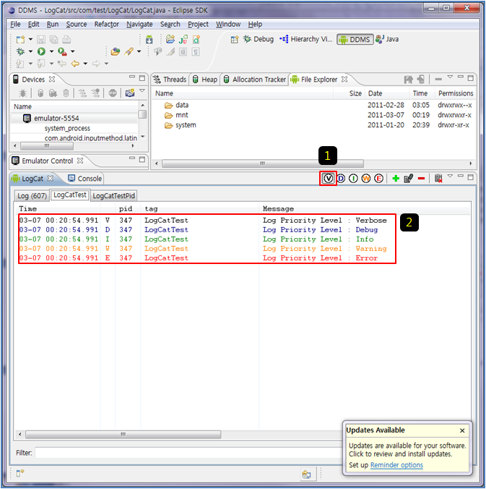Click the File Explorer horizontal scrollbar
The height and width of the screenshot is (489, 486).
tap(262, 163)
